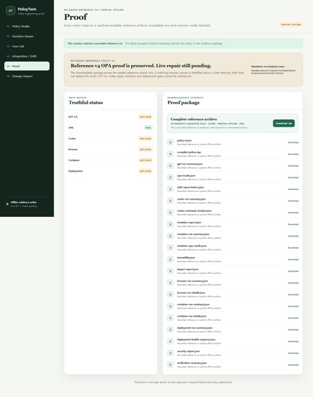Click the GPT-5.6 NOT_RUN status badge
This screenshot has width=313, height=397.
pyautogui.click(x=145, y=117)
